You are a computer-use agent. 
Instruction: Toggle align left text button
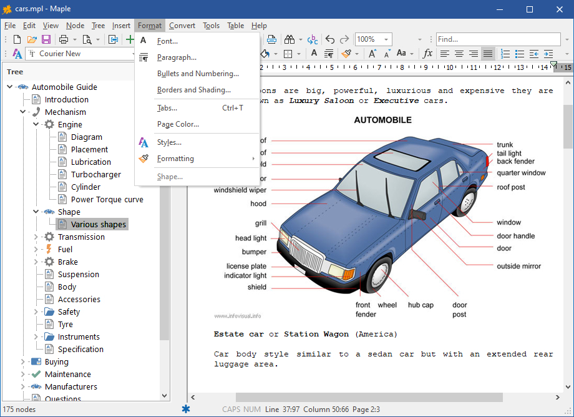(444, 54)
